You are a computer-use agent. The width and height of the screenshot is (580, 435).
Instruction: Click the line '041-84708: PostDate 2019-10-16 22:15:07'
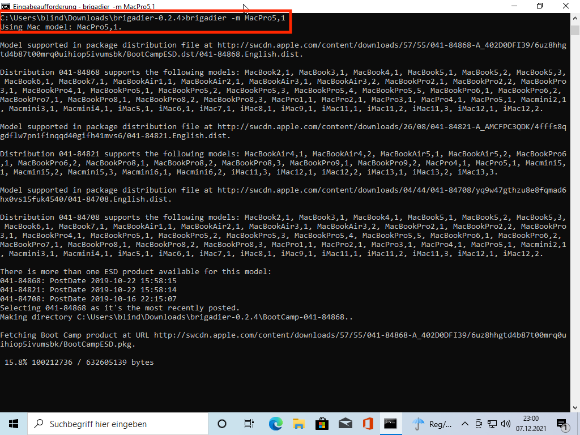click(88, 299)
